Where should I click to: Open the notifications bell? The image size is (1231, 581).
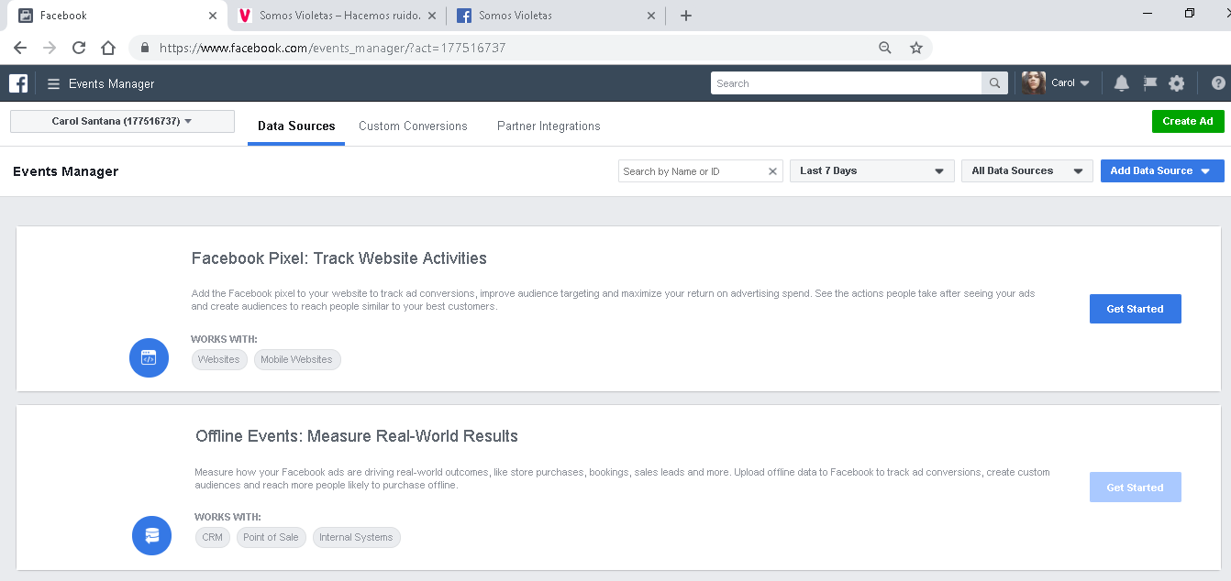click(1121, 83)
